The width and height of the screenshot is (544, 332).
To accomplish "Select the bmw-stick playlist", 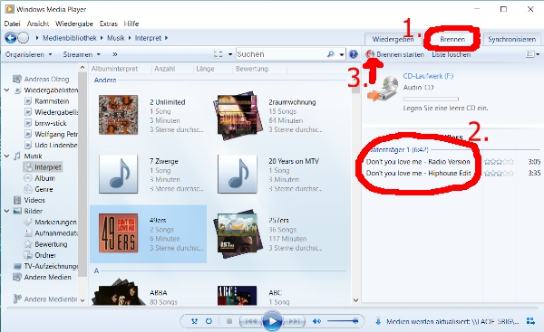I will point(50,123).
